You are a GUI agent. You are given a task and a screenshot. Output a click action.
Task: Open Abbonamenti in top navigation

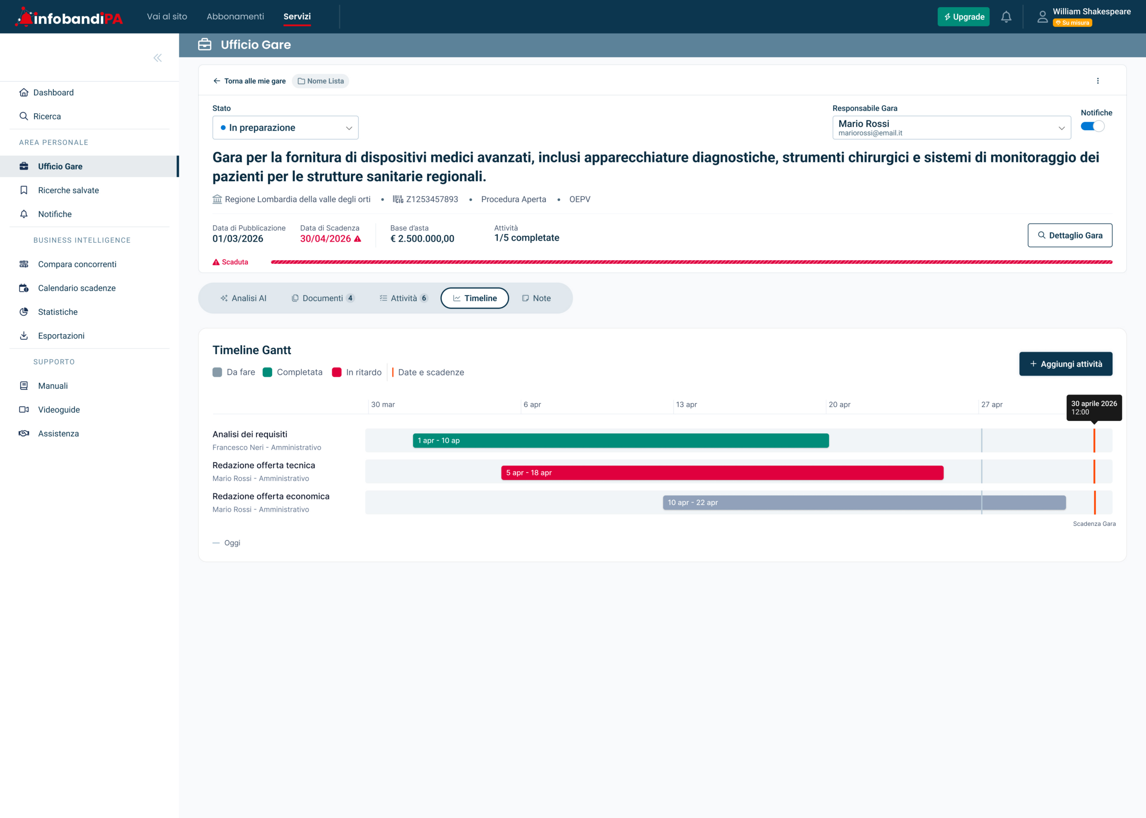click(x=235, y=17)
